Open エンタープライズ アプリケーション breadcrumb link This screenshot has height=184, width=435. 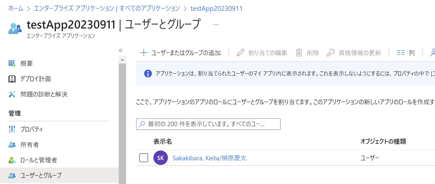point(107,8)
